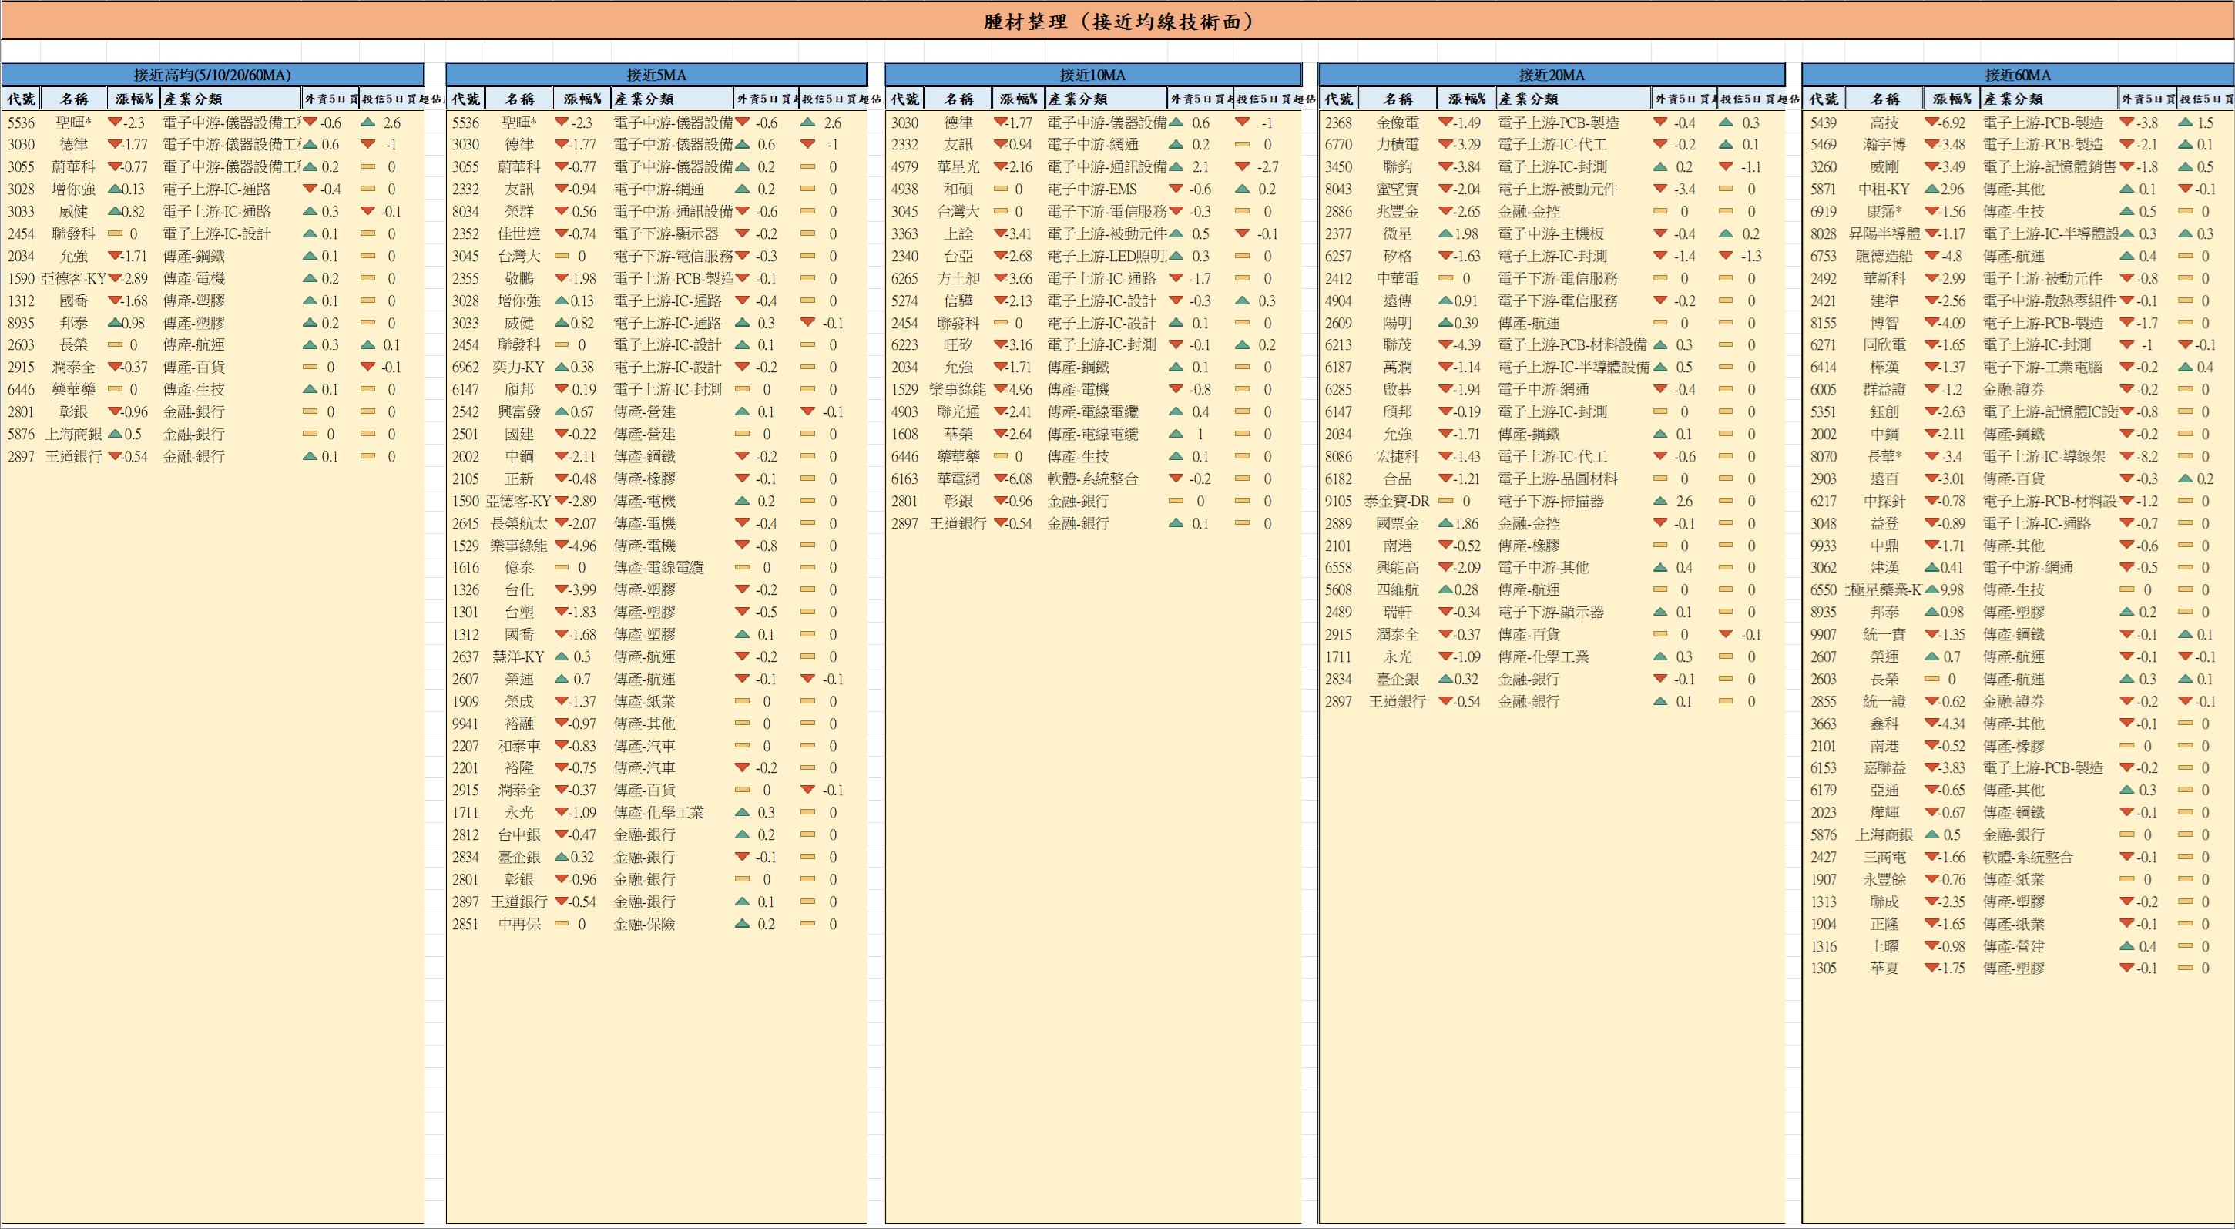
Task: Select the 軟體-系統整合 cell for 三商電
Action: coord(2028,858)
